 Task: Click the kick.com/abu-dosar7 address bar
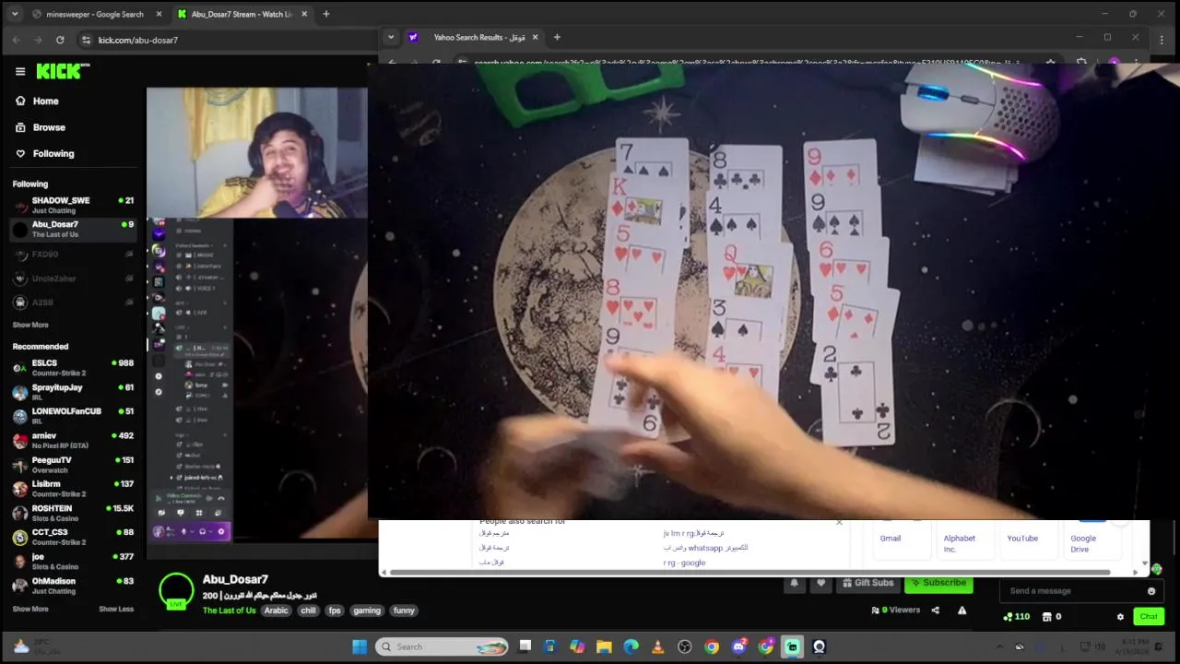pyautogui.click(x=226, y=40)
